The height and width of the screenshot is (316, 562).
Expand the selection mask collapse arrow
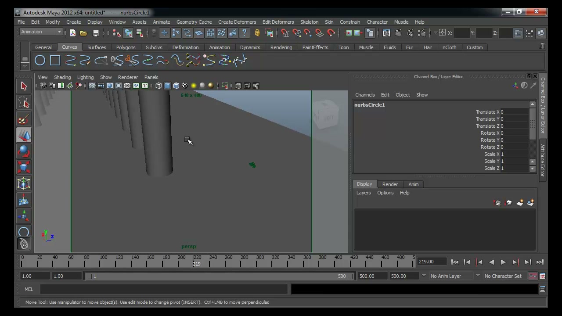[154, 33]
